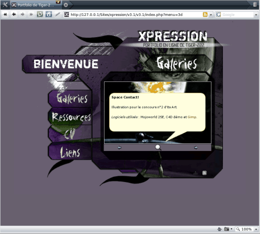Click the Space Contact! title text
Viewport: 260px width, 234px height.
(125, 97)
